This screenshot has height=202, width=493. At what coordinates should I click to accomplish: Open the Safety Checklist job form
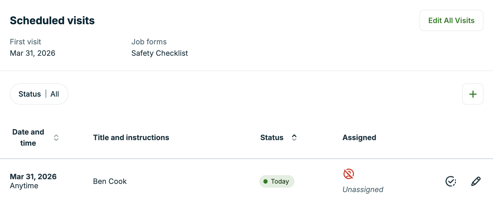coord(160,53)
